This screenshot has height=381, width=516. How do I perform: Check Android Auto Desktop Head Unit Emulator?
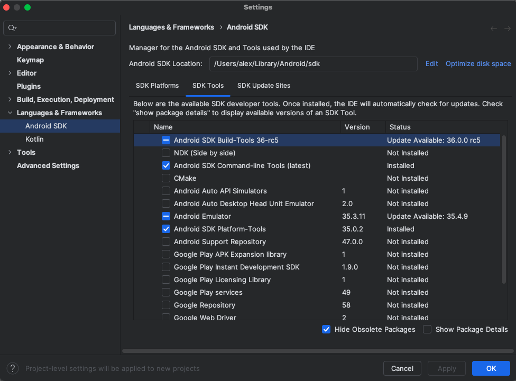166,203
